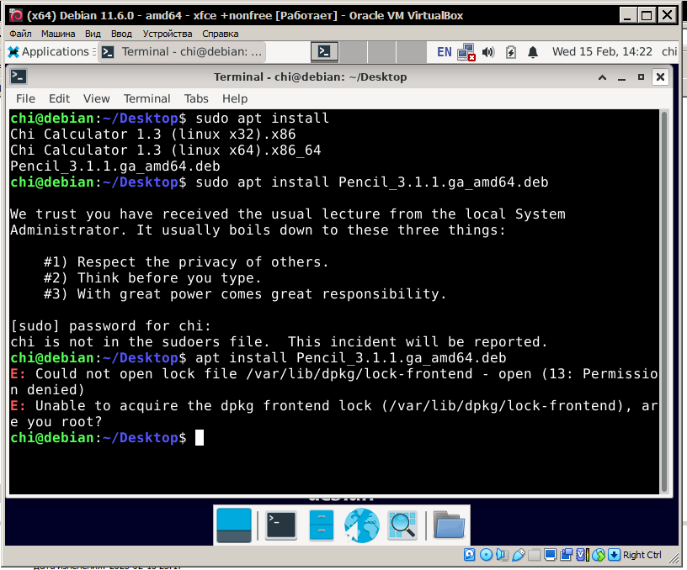Roll up the terminal window with the arrow button
The image size is (687, 570).
tap(603, 77)
